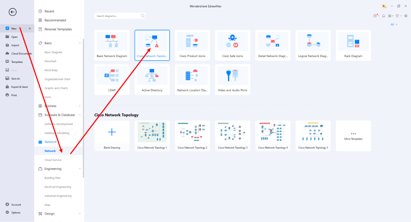Select the Active Directory card
This screenshot has height=222, width=411.
pyautogui.click(x=152, y=79)
